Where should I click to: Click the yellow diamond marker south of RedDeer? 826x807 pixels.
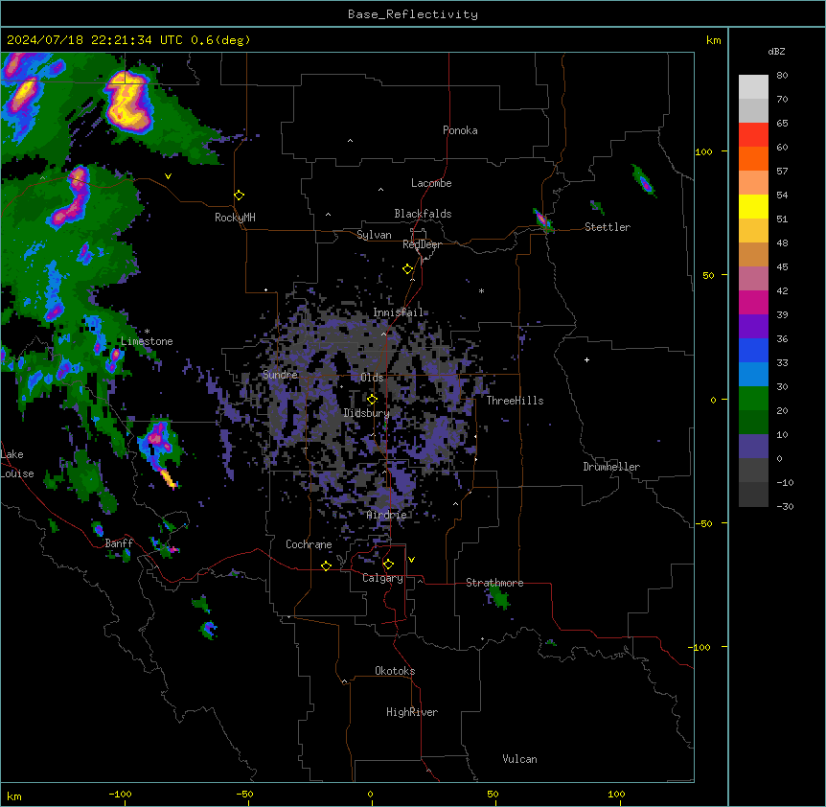[x=408, y=269]
